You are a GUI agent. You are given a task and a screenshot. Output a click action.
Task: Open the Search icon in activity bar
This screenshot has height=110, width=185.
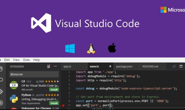[1, 80]
